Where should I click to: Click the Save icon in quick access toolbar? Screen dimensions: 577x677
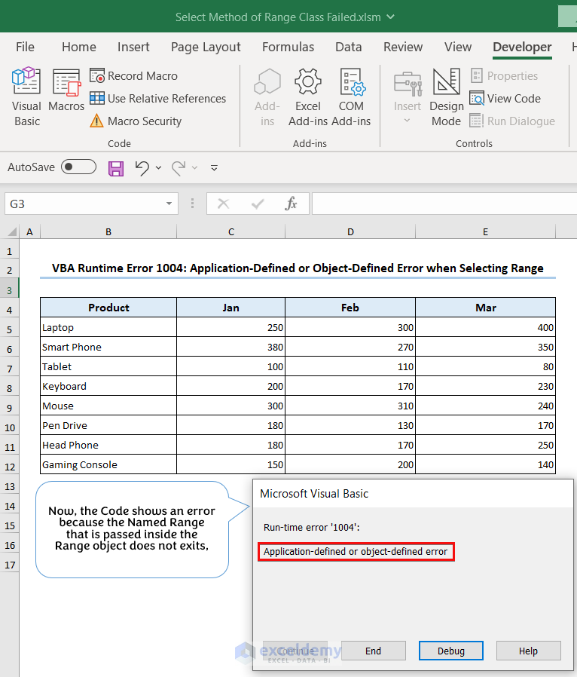click(x=116, y=167)
